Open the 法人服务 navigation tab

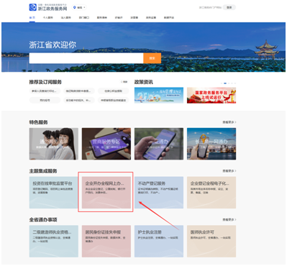click(66, 17)
